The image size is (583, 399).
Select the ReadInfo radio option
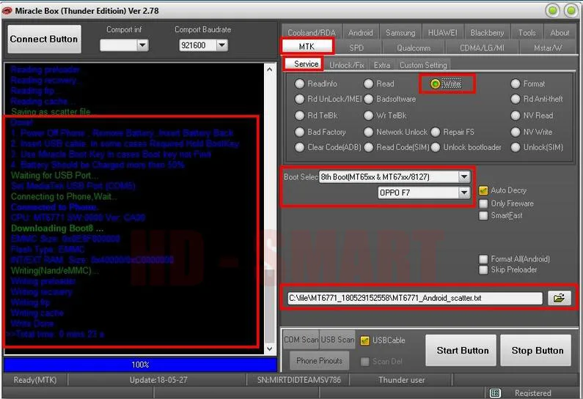click(300, 84)
